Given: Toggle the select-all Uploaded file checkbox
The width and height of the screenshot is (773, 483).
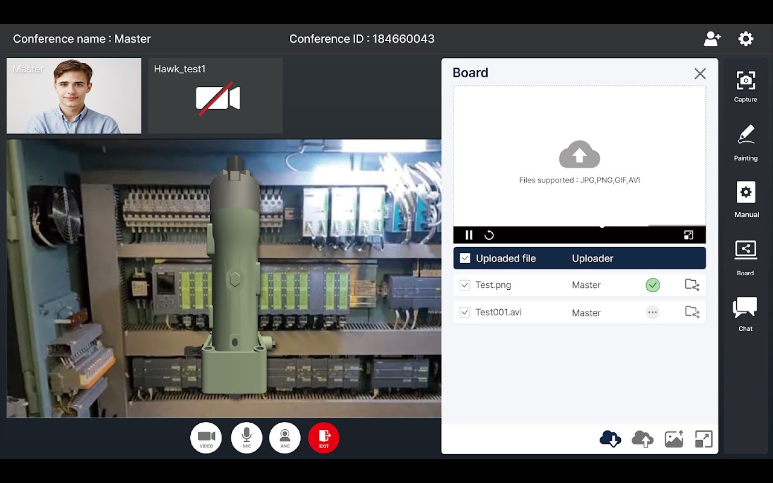Looking at the screenshot, I should [465, 258].
